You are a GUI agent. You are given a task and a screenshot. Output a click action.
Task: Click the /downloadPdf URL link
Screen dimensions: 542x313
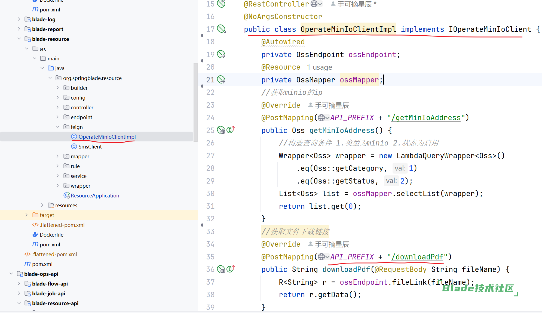pyautogui.click(x=417, y=257)
